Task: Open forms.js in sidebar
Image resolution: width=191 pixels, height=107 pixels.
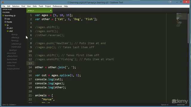Action: tap(15, 40)
